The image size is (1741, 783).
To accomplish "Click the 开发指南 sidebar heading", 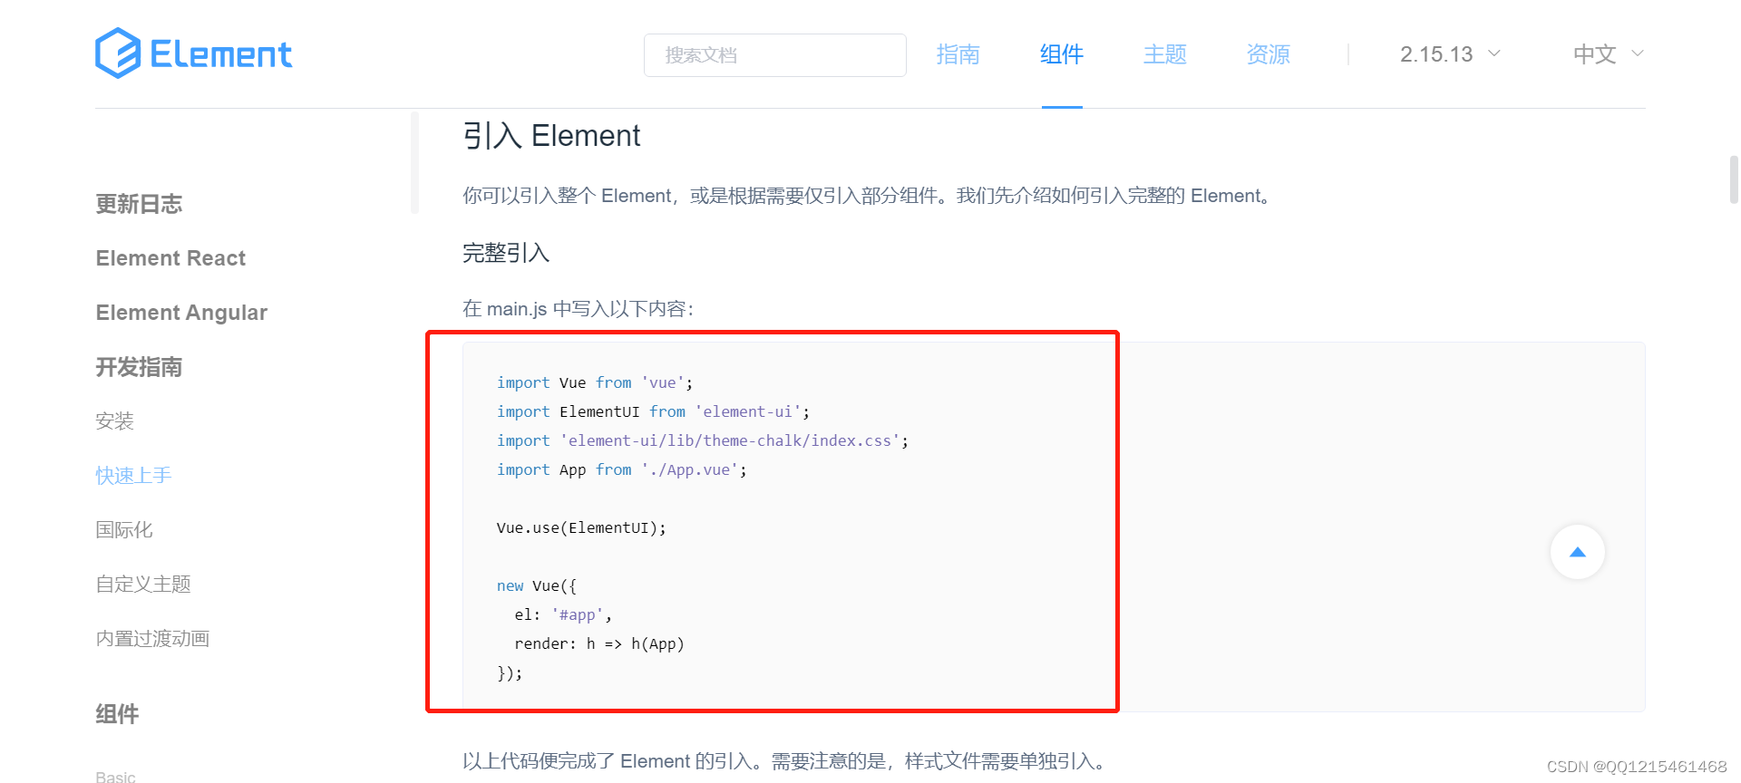I will click(140, 367).
